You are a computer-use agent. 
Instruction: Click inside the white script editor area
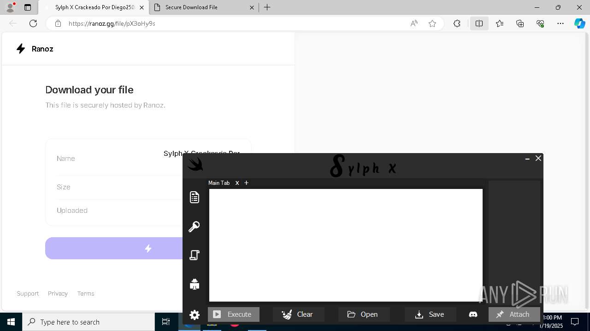pos(346,245)
